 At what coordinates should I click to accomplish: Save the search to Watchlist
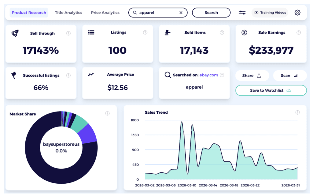click(271, 90)
